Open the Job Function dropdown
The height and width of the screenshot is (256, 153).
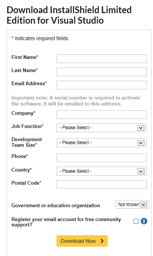pyautogui.click(x=102, y=128)
